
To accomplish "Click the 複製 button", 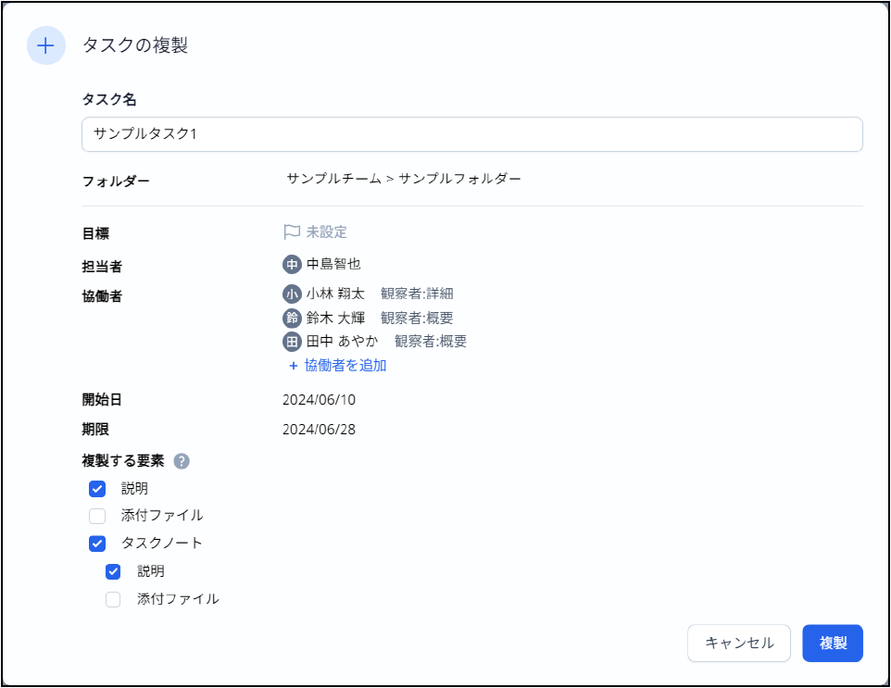I will coord(833,644).
